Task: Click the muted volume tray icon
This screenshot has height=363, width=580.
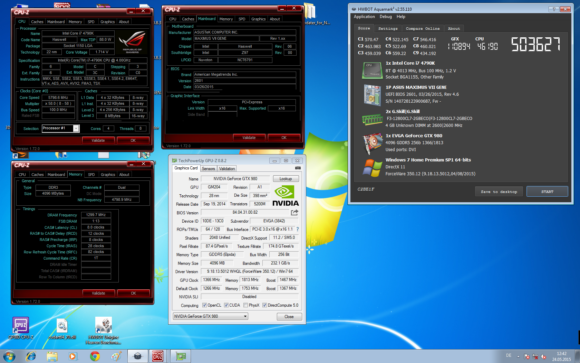Action: 543,356
